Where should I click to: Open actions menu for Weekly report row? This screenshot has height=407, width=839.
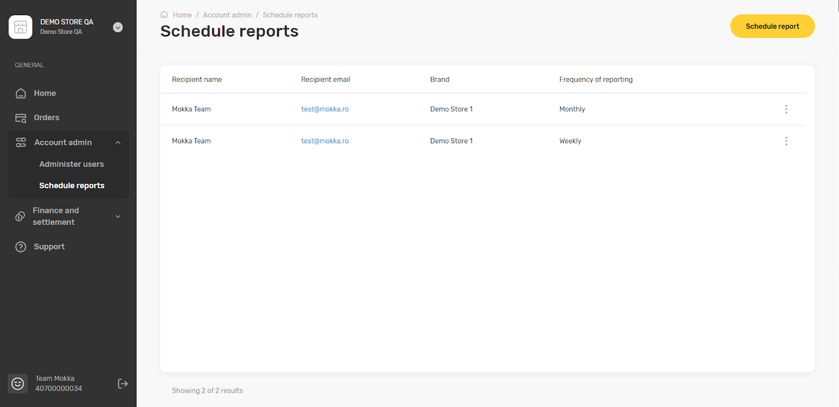786,141
